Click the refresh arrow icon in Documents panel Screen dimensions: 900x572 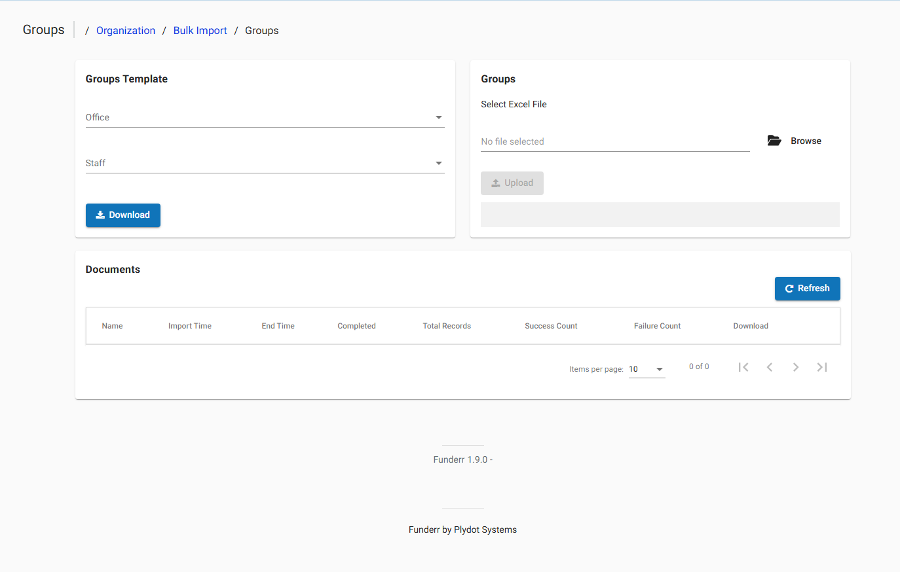pos(791,288)
